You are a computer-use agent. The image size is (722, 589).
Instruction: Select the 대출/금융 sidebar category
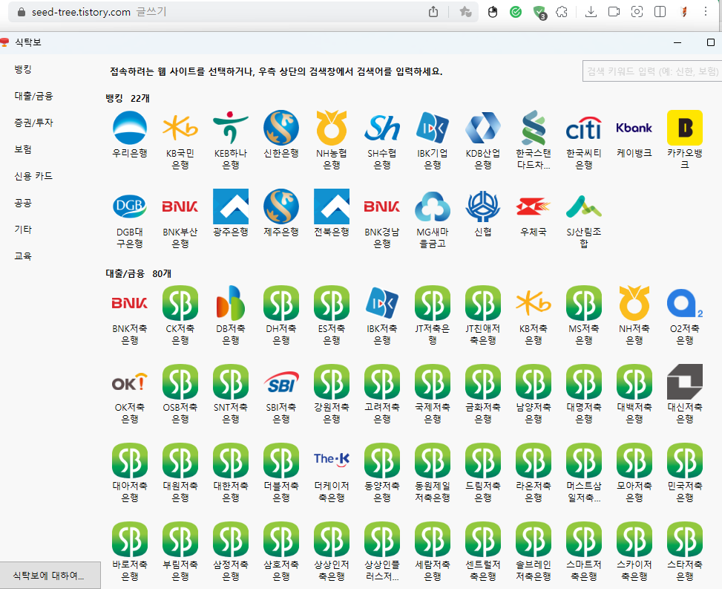coord(33,96)
